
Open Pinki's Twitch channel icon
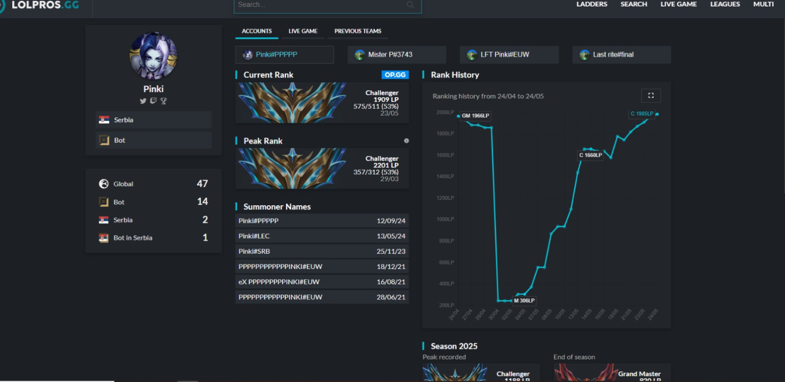(153, 101)
